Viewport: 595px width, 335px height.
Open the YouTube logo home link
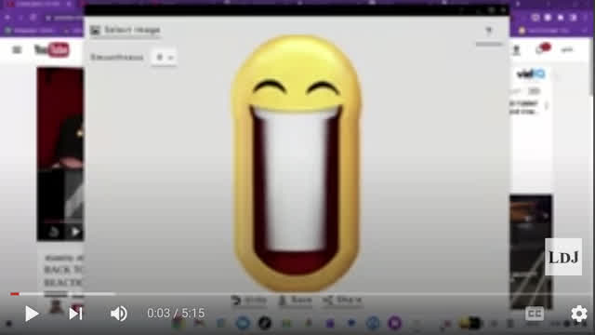click(52, 49)
